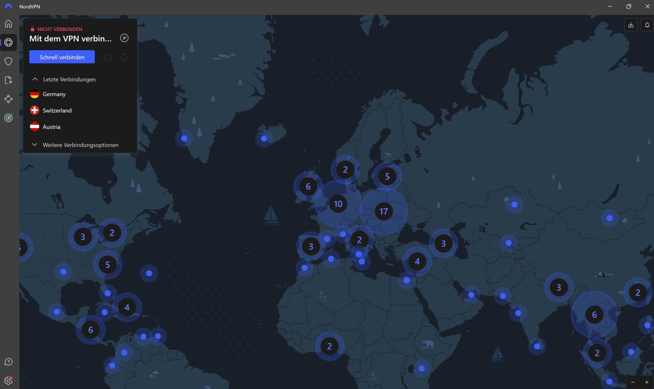
Task: Click the Austria flag icon
Action: click(x=34, y=127)
